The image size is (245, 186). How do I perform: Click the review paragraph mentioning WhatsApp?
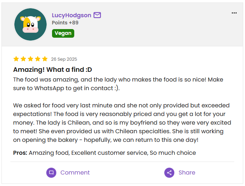(118, 84)
